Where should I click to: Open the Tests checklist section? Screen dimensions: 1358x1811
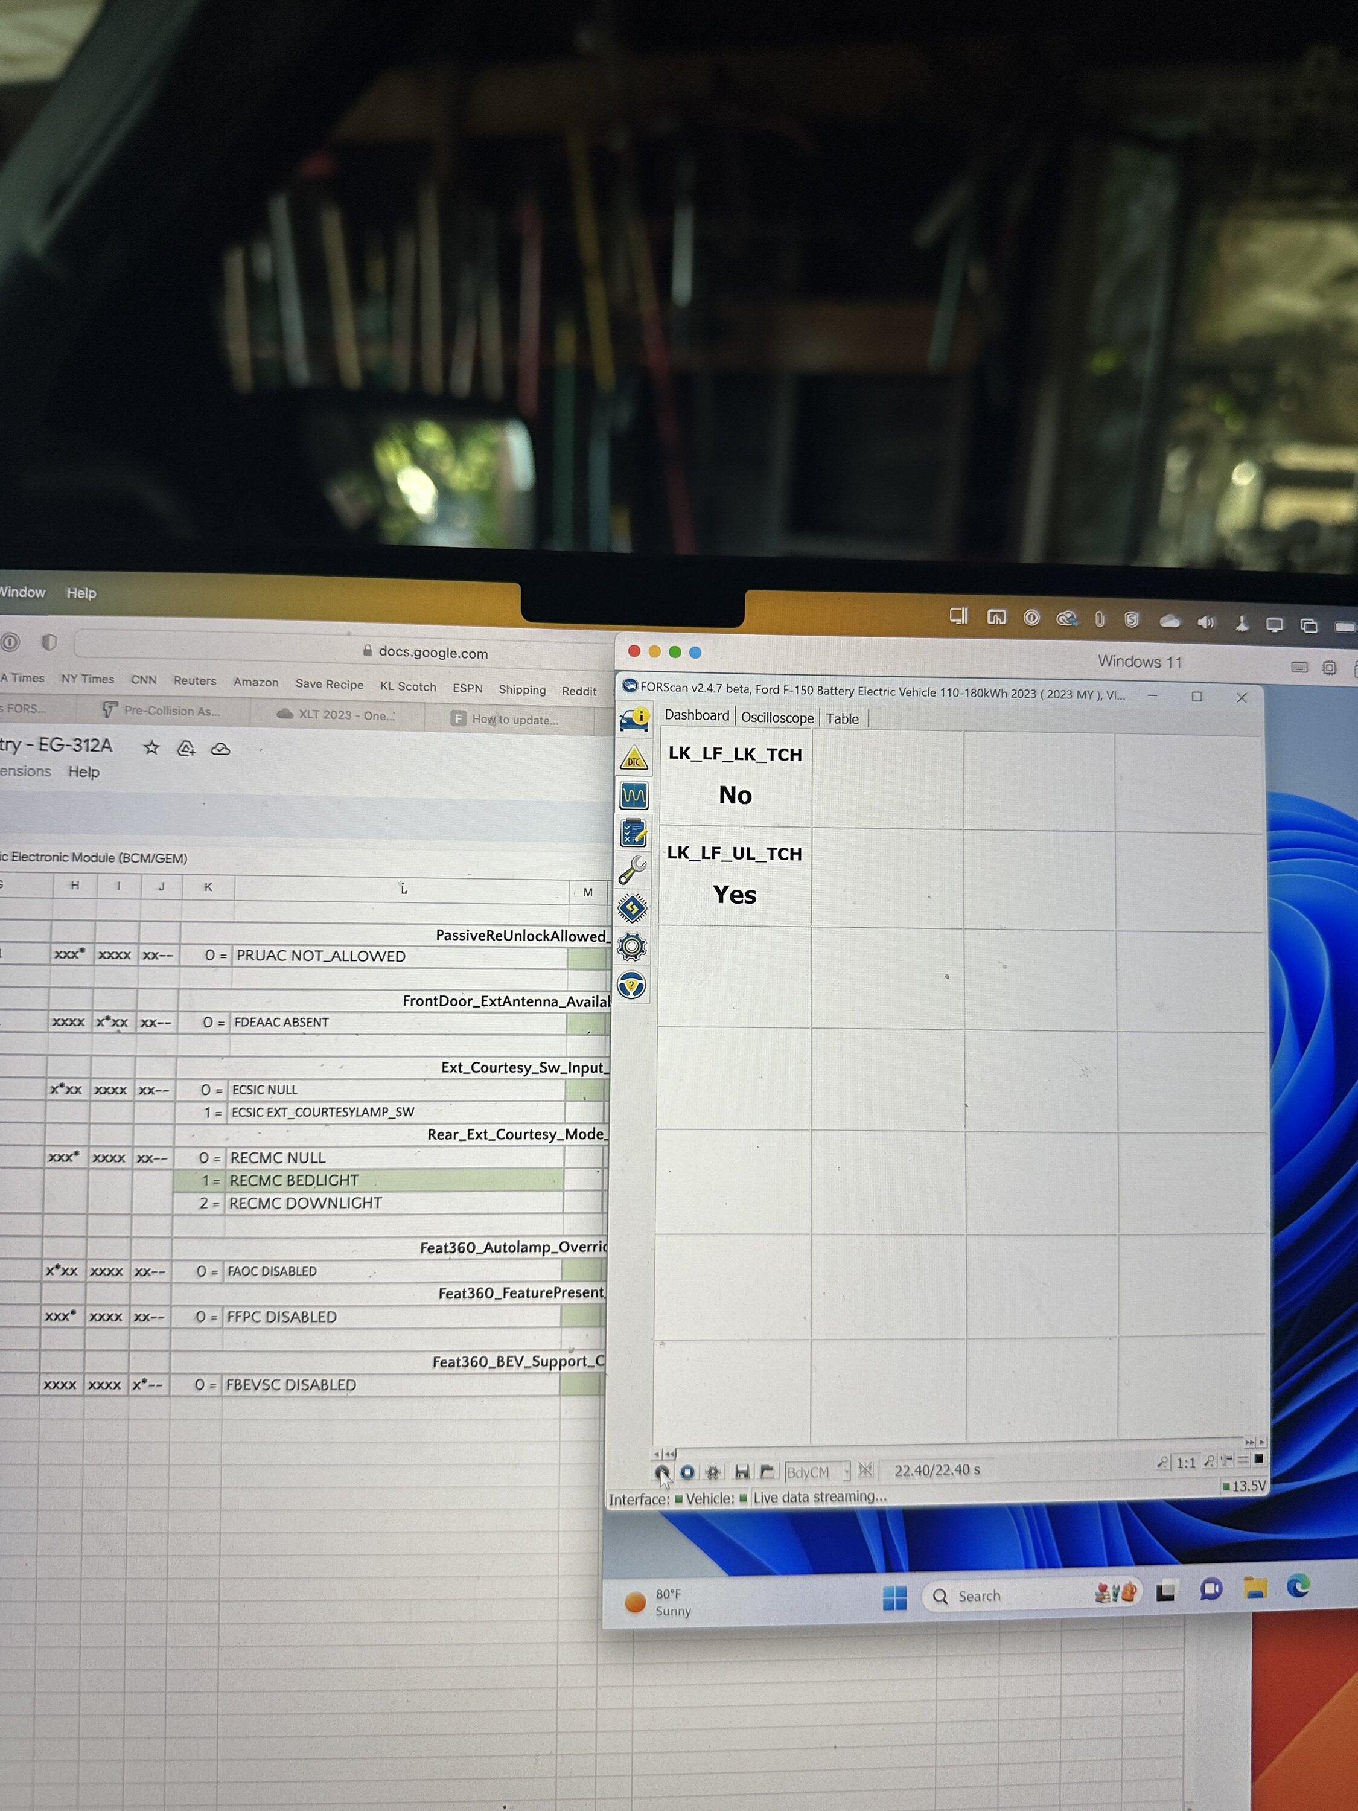(x=634, y=832)
